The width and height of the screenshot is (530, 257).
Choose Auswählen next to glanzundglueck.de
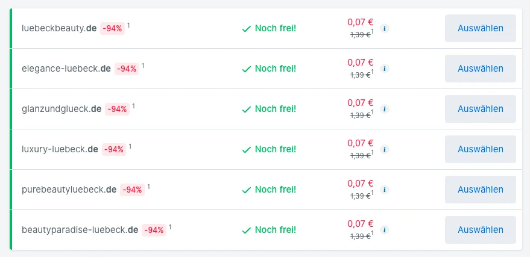pos(480,109)
